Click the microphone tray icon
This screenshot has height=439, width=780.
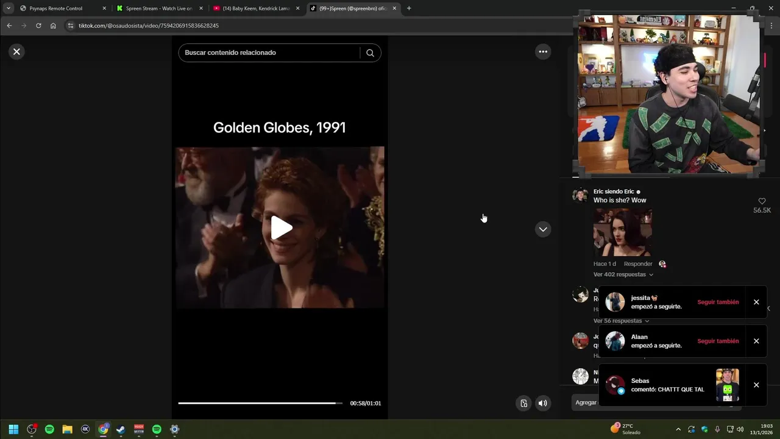(717, 429)
